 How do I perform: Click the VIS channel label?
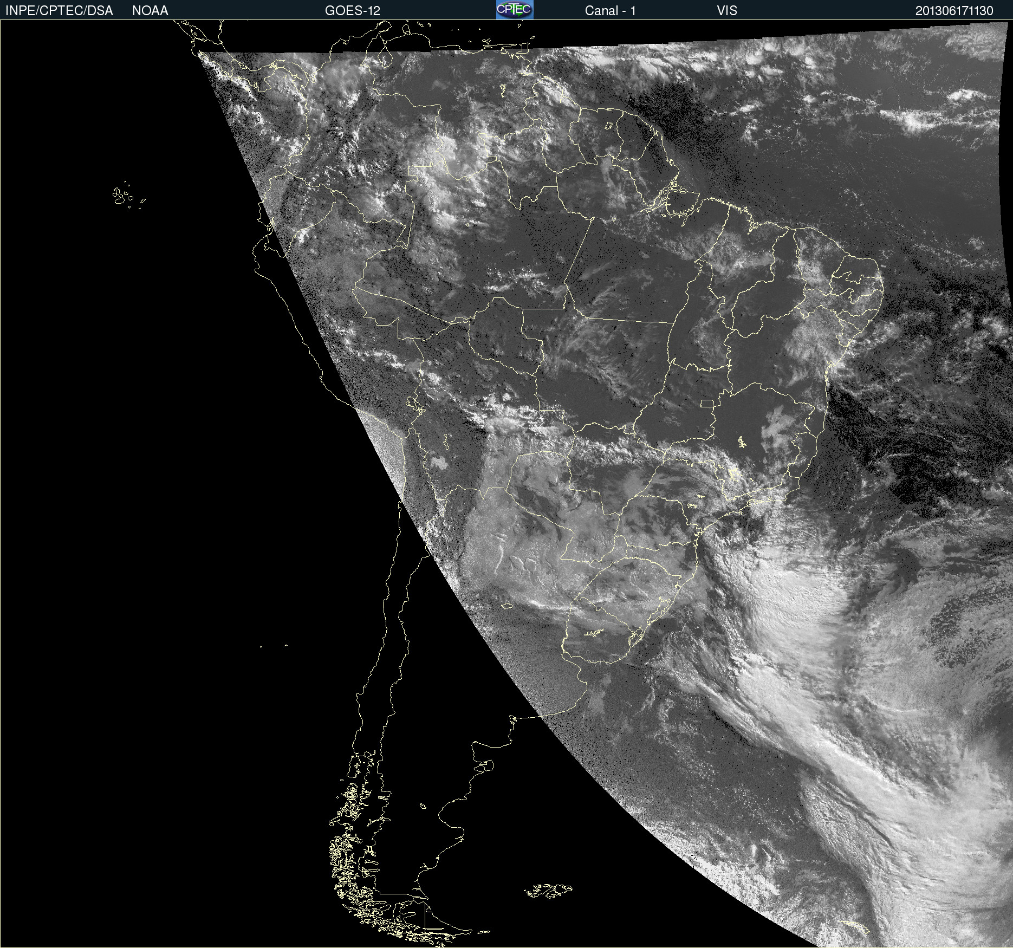[x=727, y=11]
